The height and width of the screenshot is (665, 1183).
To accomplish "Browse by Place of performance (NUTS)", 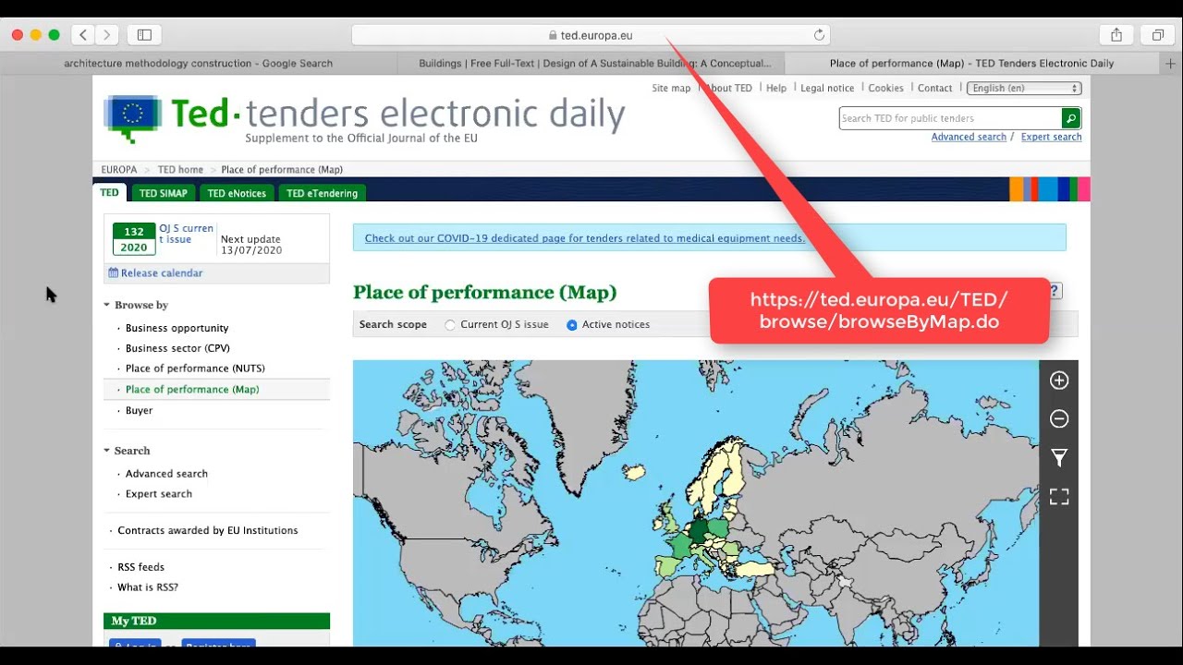I will [x=195, y=369].
